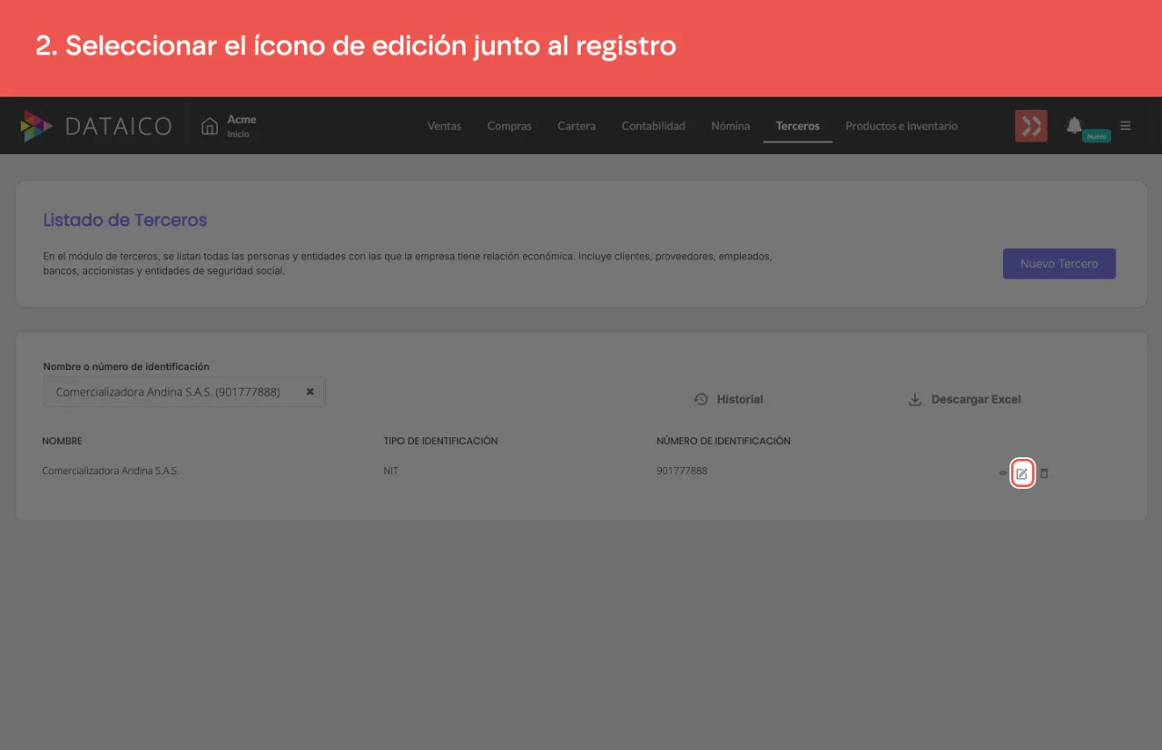
Task: Delete Comercializadora Andina with the trash icon
Action: pos(1044,473)
